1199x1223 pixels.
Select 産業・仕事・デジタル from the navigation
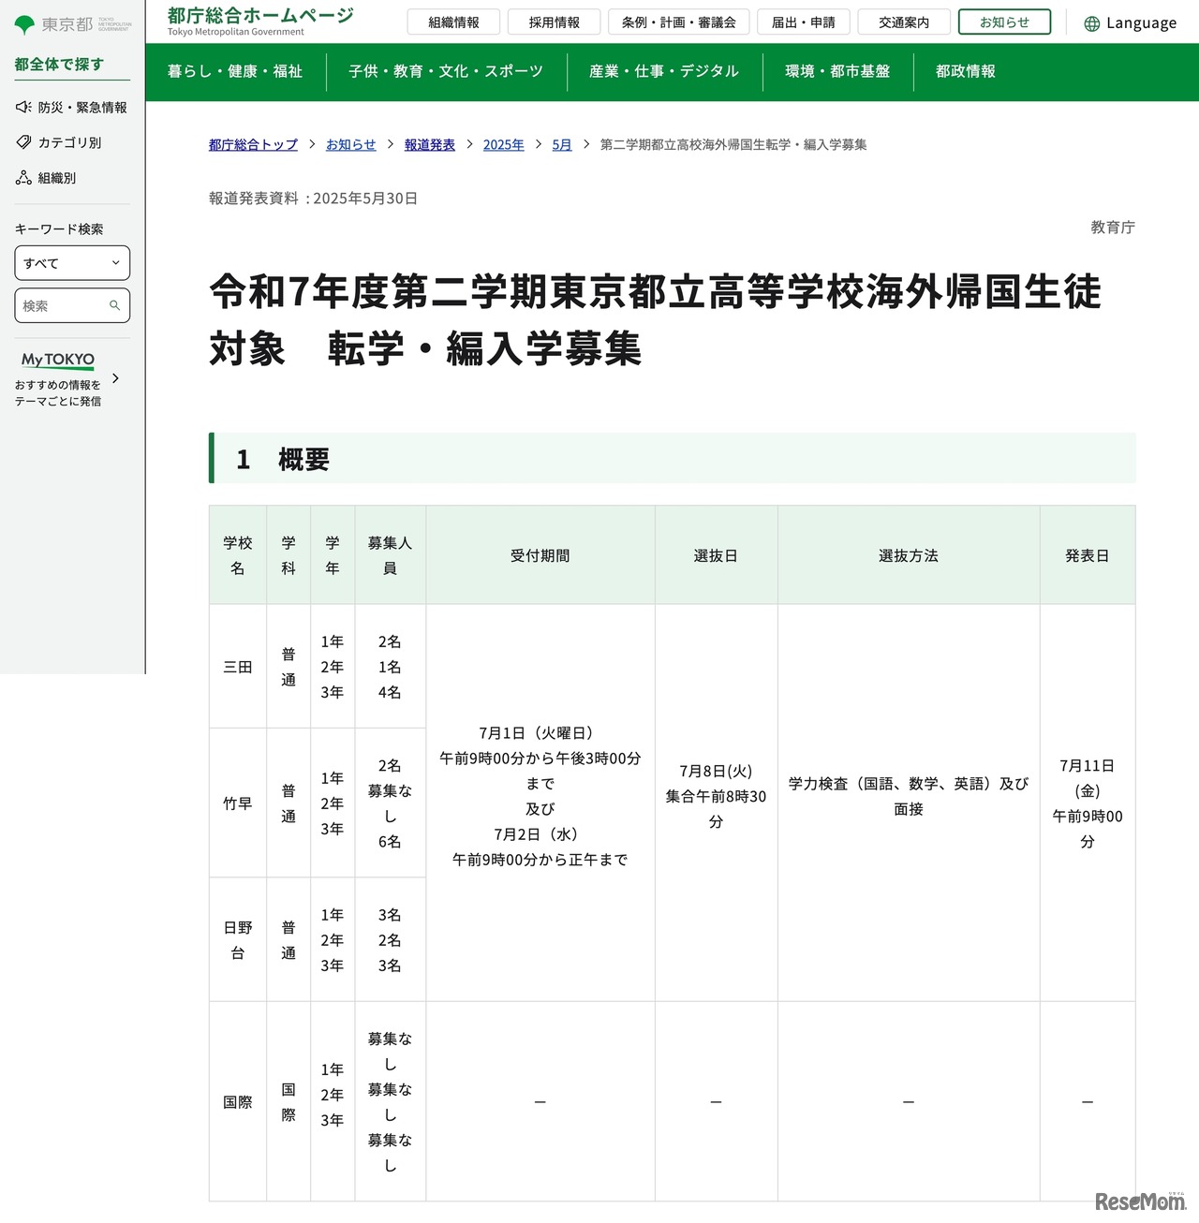664,72
